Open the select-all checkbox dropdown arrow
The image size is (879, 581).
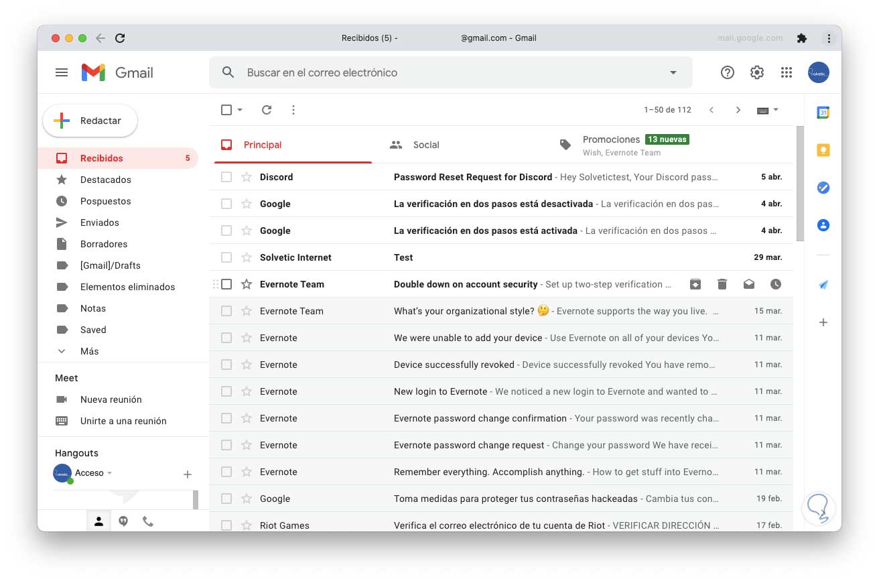click(240, 110)
